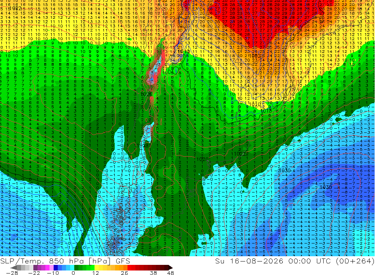Image resolution: width=375 pixels, height=275 pixels.
Task: Click the '1026' isobar label on the map
Action: pyautogui.click(x=146, y=94)
